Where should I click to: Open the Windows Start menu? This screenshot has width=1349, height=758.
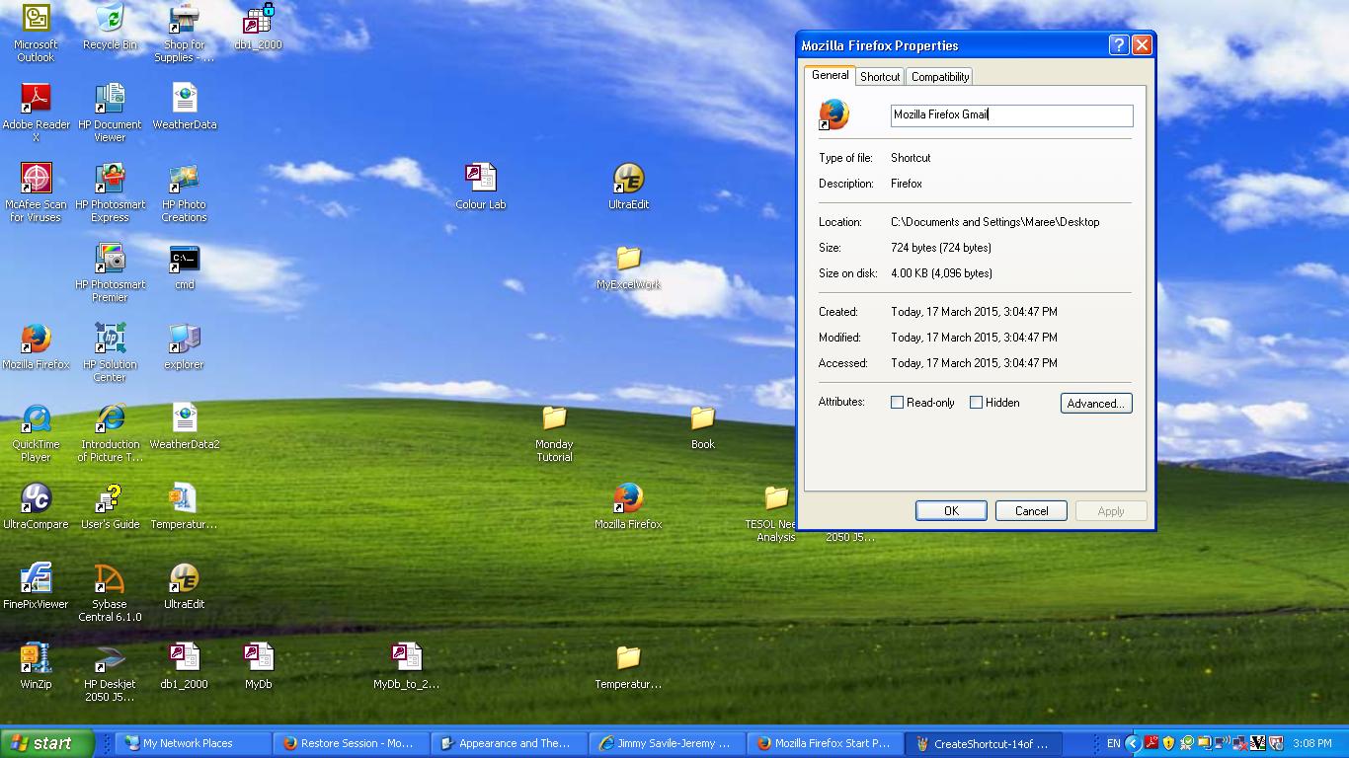pos(47,743)
